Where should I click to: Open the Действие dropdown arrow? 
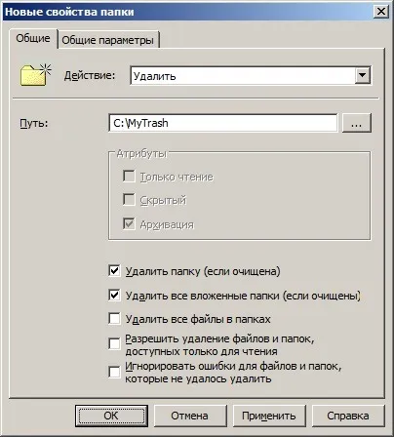pyautogui.click(x=362, y=75)
